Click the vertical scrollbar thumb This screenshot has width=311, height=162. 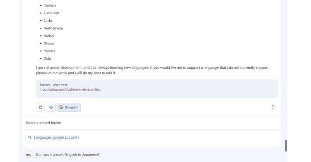tap(286, 146)
